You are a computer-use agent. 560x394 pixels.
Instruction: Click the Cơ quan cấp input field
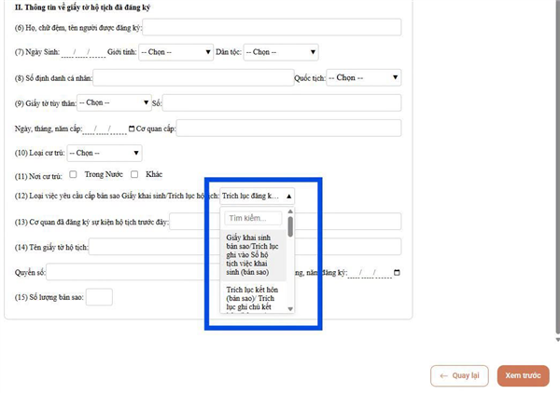(x=288, y=128)
